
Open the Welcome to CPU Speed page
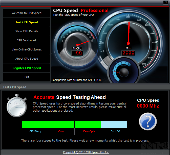(x=26, y=13)
